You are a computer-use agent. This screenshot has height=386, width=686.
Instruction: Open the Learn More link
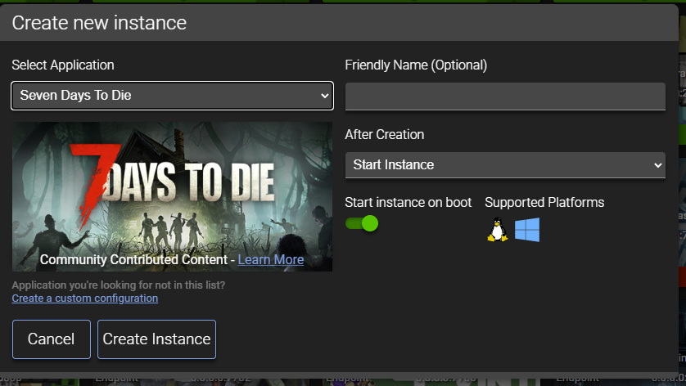271,260
